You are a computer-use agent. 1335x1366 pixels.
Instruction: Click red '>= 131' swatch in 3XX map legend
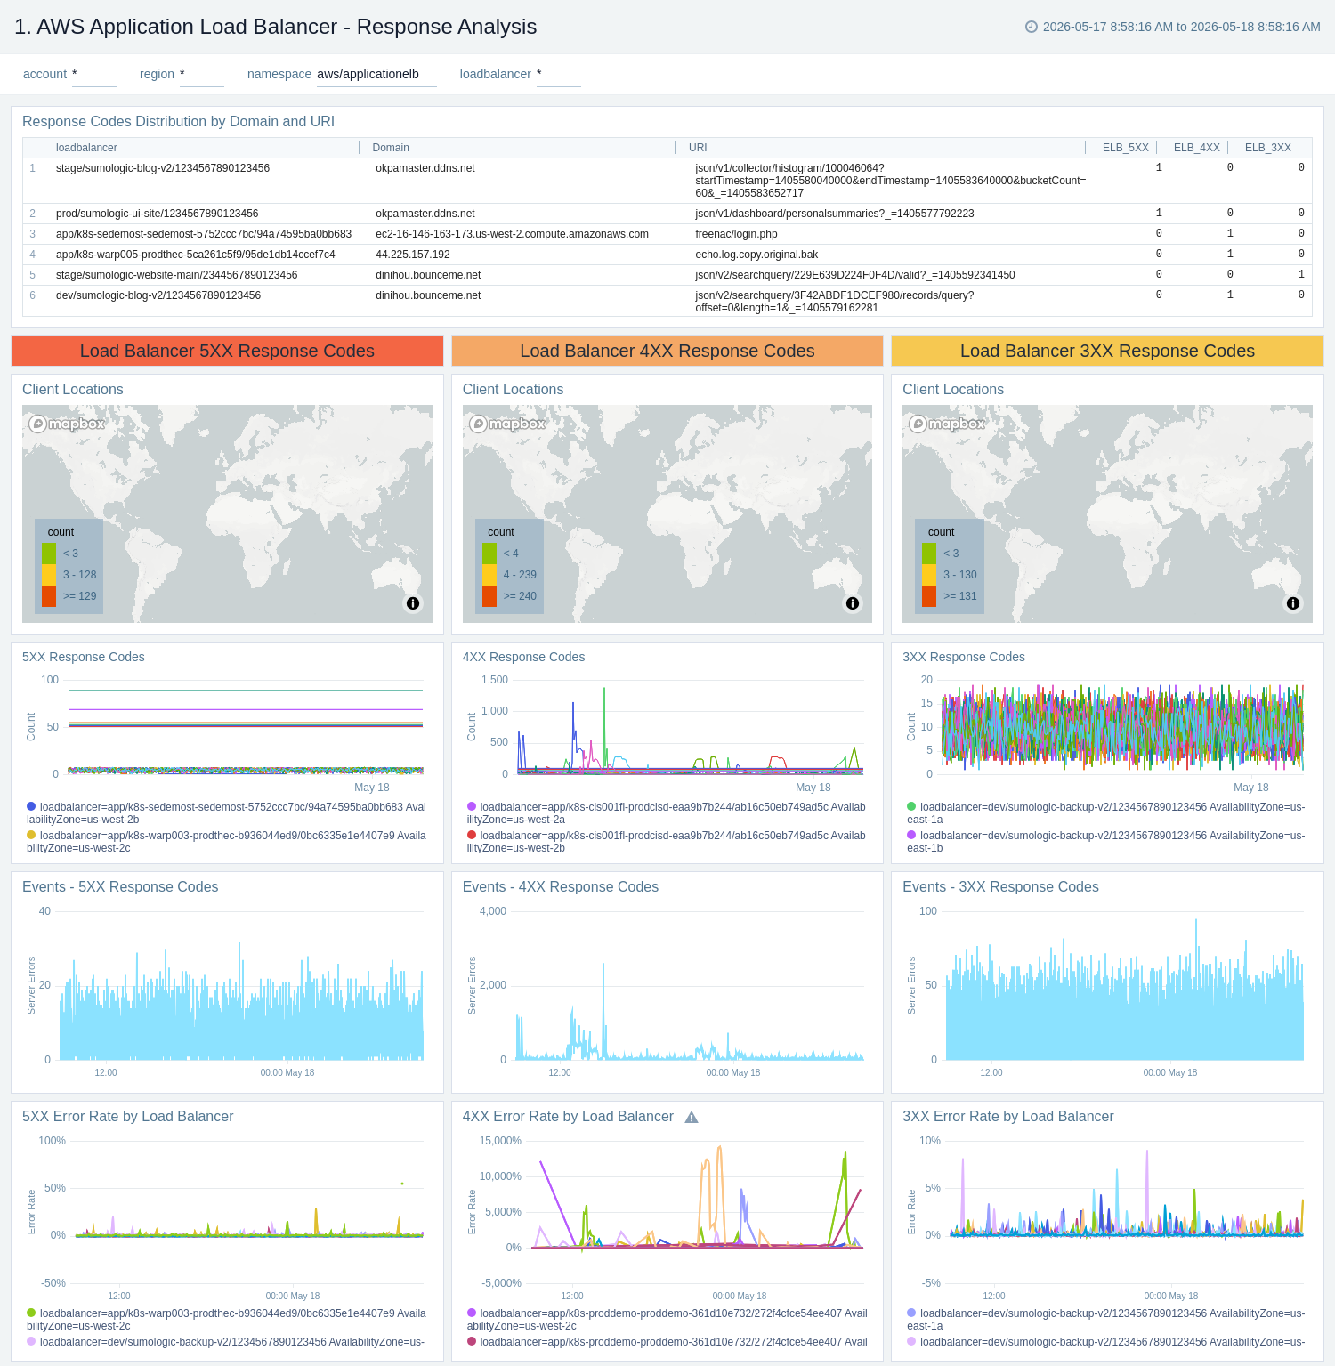pos(929,596)
